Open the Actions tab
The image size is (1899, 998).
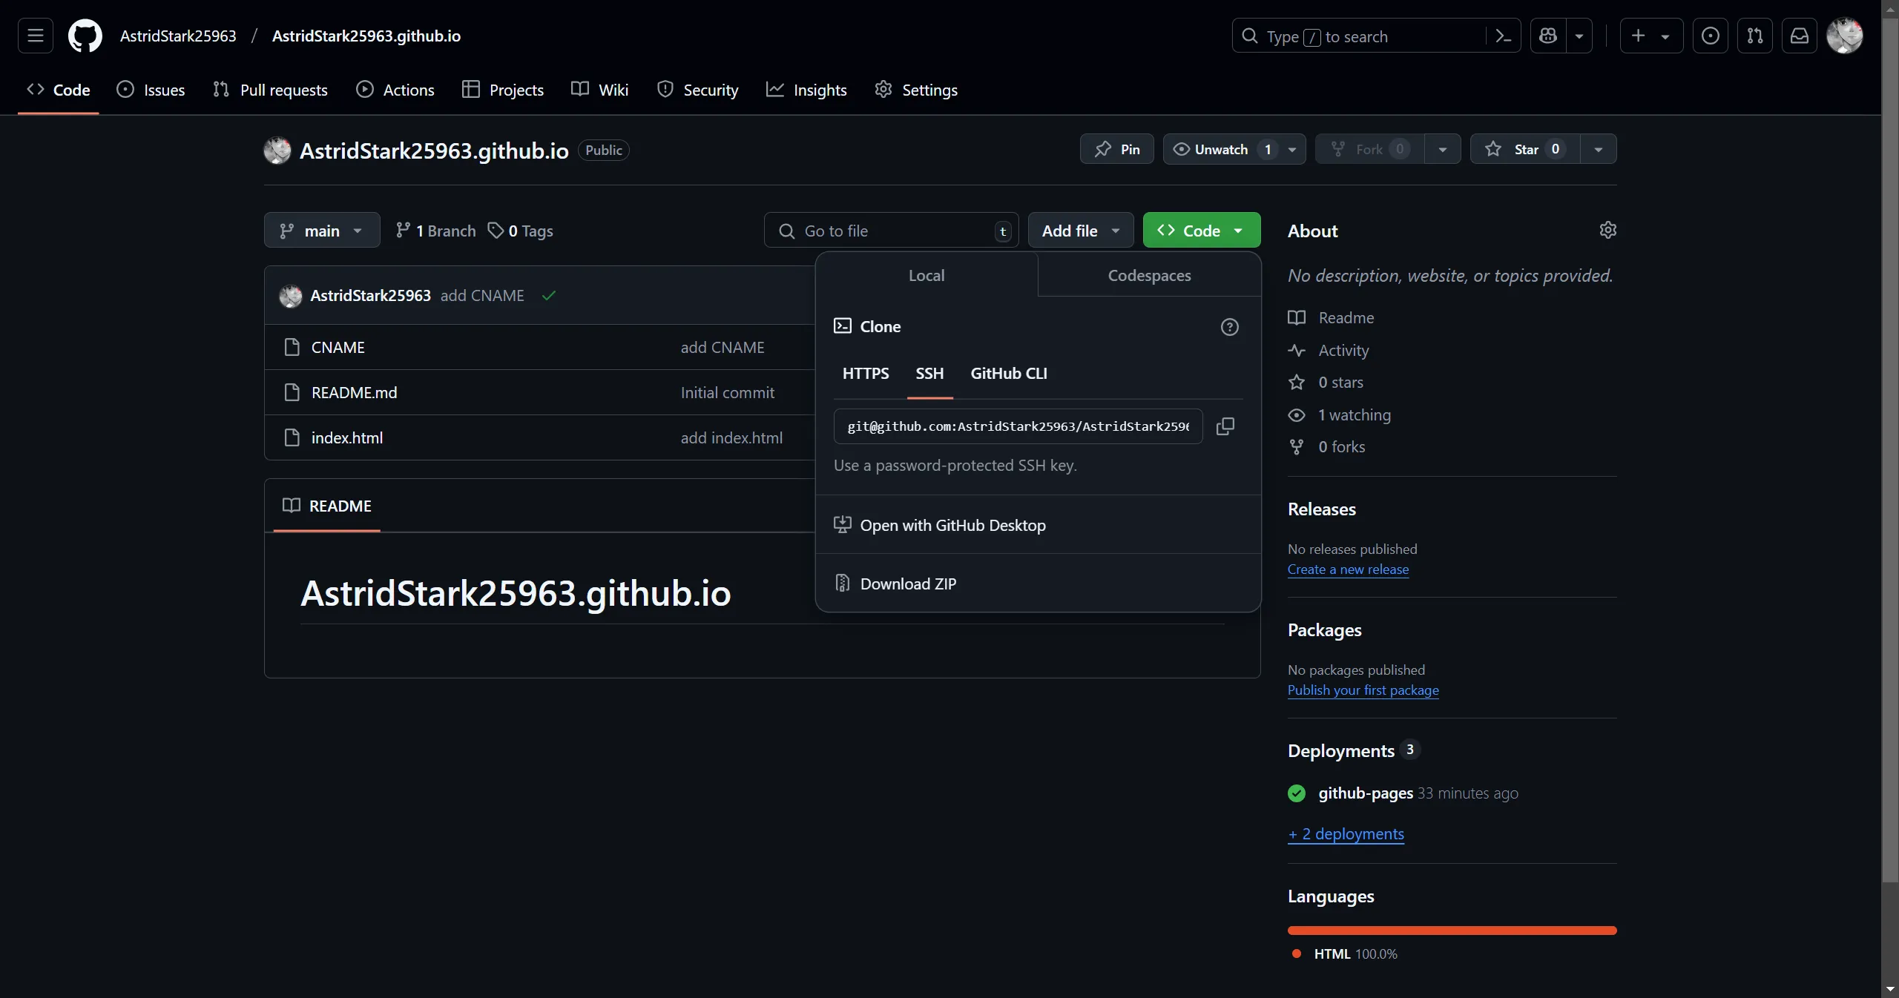pyautogui.click(x=395, y=90)
